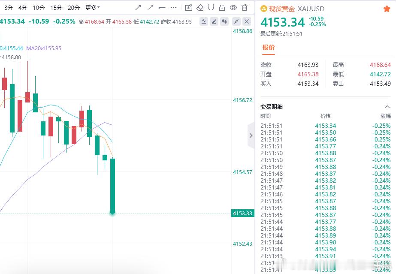Select the eraser tool
Screen dimensions: 396x274
(200, 7)
